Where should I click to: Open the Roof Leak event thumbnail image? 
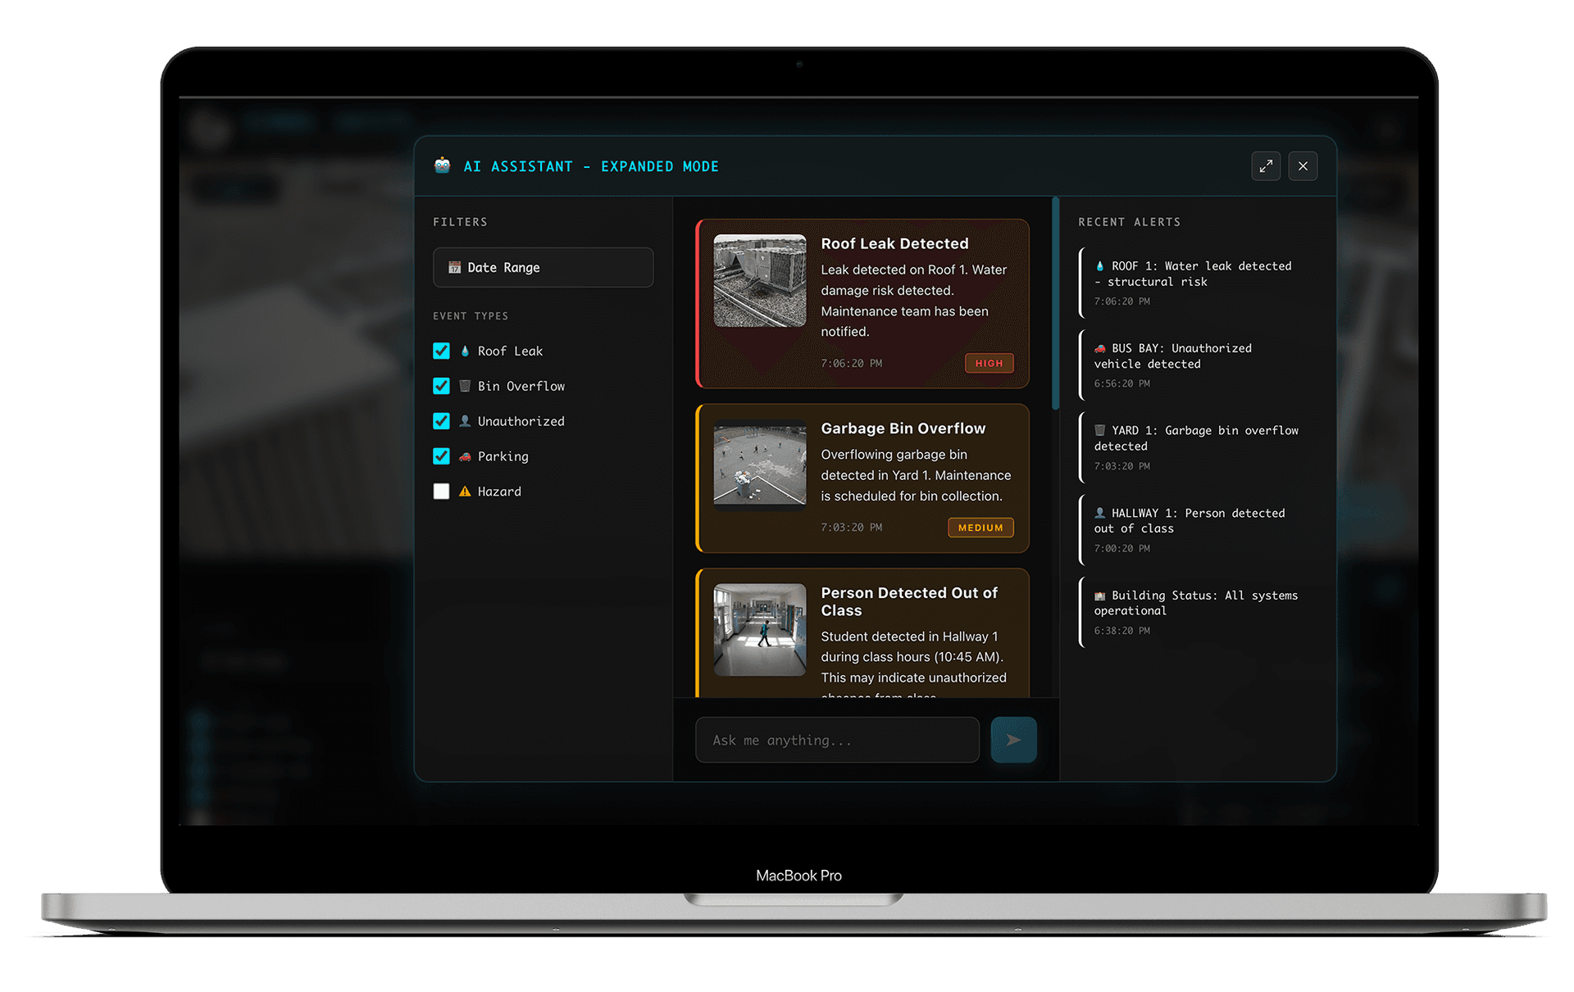[759, 280]
